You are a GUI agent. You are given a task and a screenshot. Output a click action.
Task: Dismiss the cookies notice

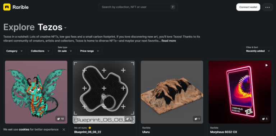(64, 130)
